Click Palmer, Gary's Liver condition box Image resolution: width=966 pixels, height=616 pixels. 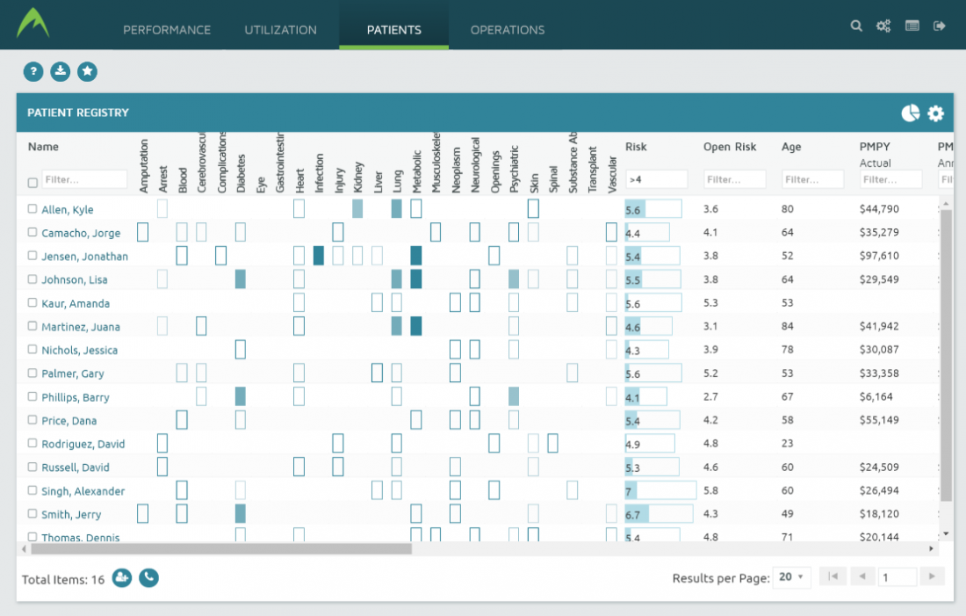(377, 373)
